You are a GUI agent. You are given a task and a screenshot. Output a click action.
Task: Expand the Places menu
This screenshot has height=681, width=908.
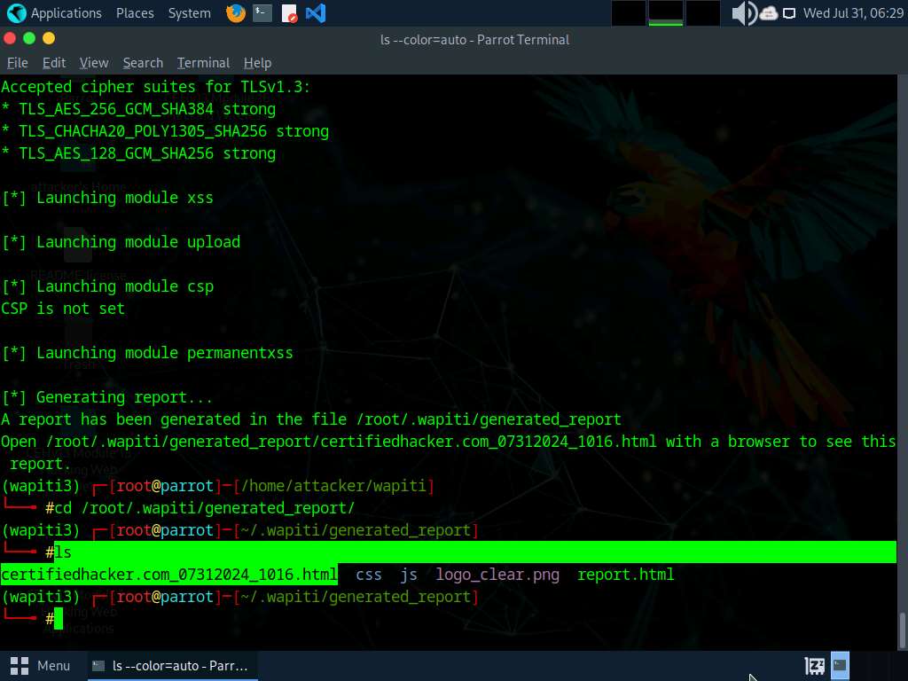(135, 13)
